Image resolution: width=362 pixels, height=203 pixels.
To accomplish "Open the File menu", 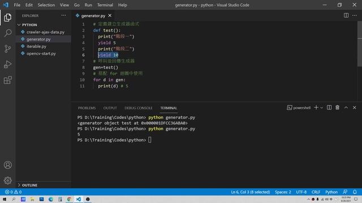I will point(17,5).
